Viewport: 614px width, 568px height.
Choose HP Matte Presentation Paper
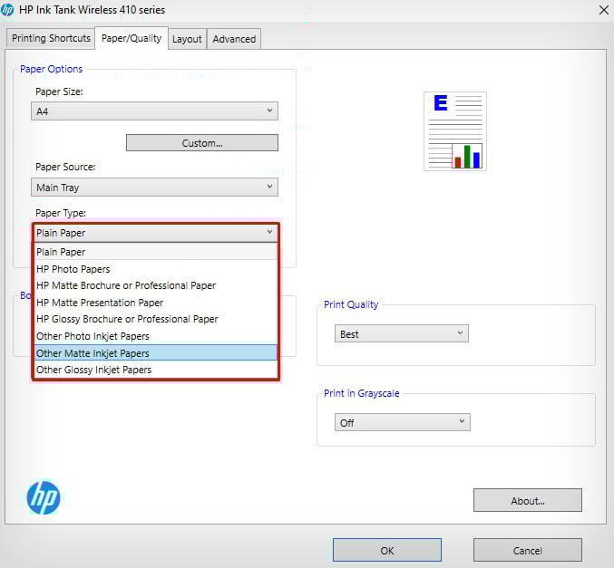click(155, 303)
